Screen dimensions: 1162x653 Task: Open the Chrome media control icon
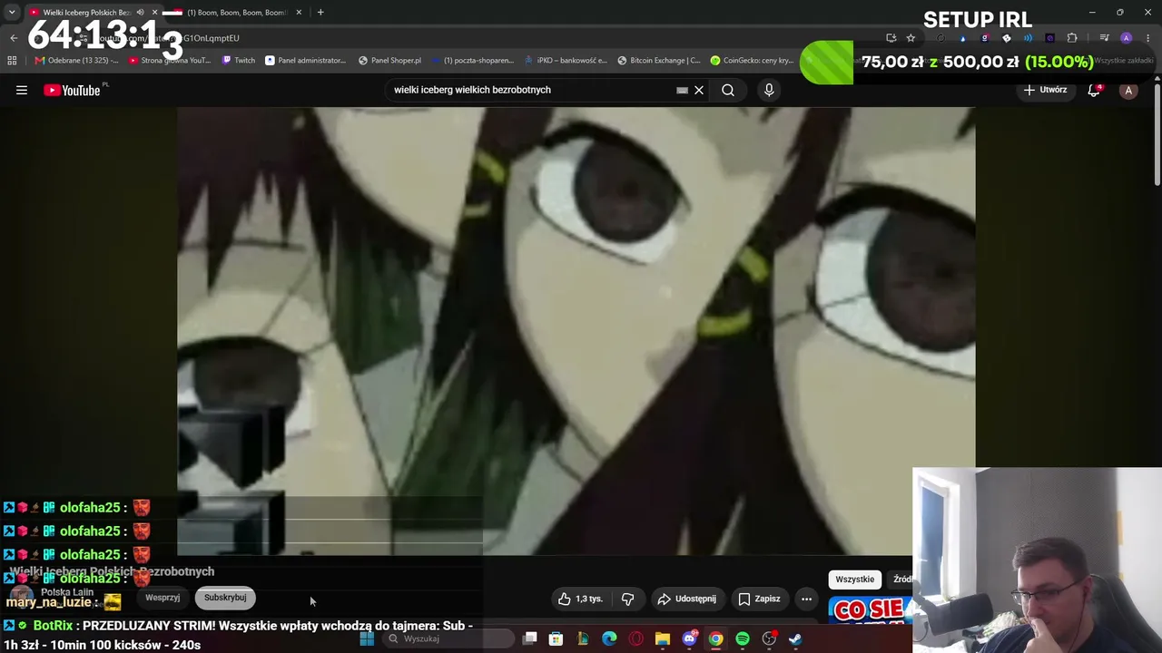(1104, 38)
